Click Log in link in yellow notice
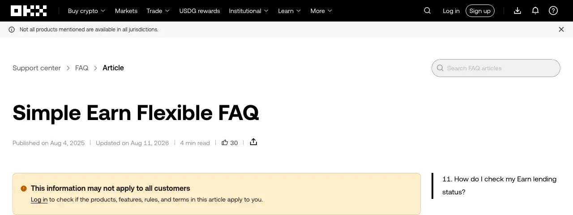Screen dimensions: 573x215 coord(39,200)
